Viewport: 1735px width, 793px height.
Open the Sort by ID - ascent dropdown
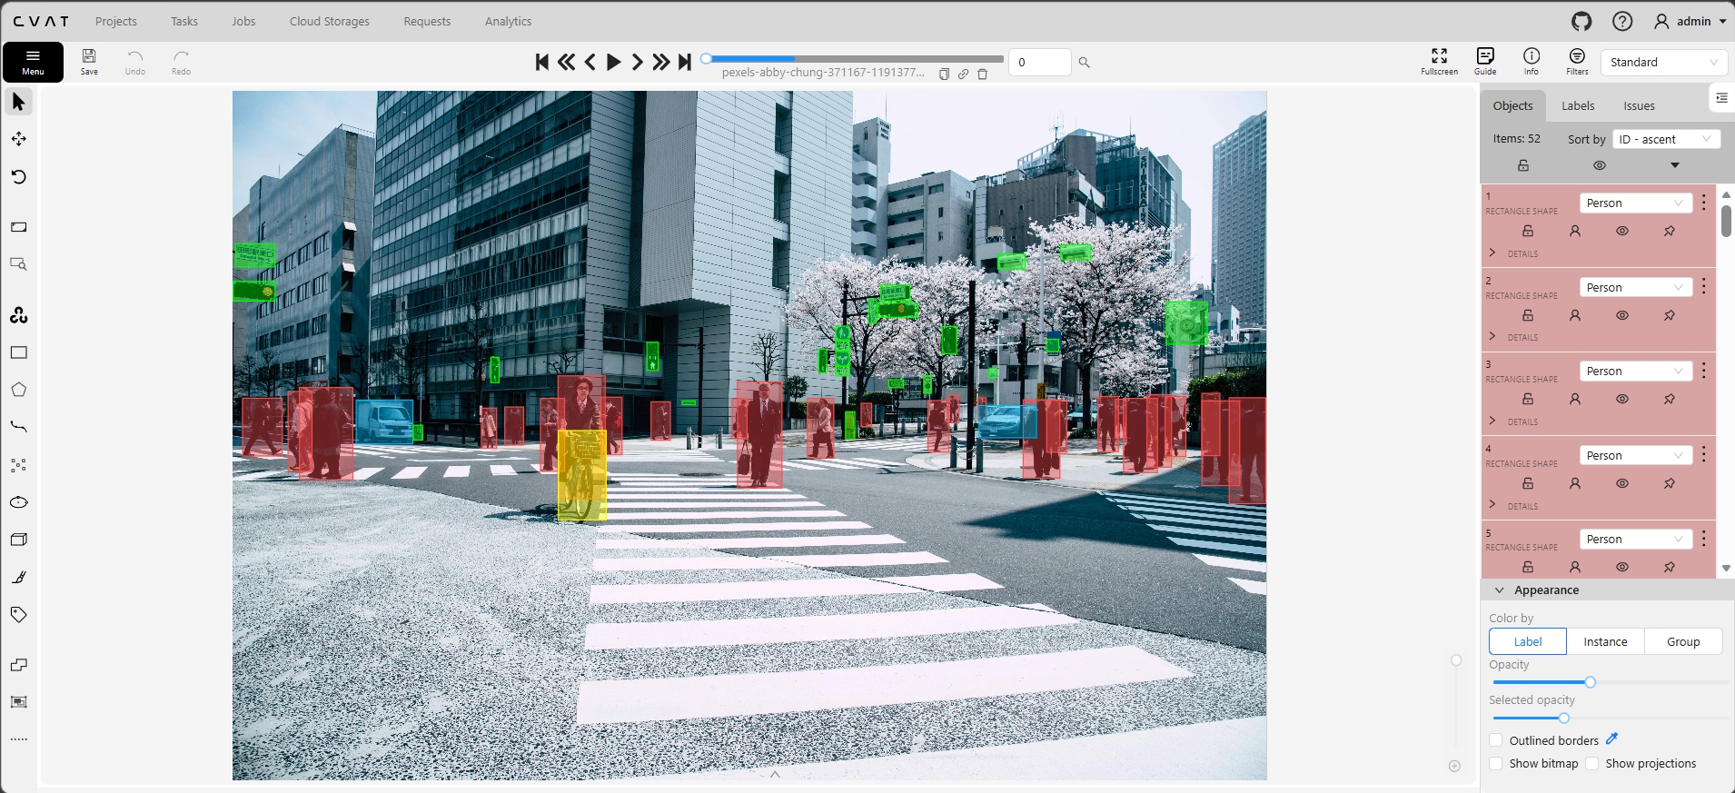[1667, 139]
